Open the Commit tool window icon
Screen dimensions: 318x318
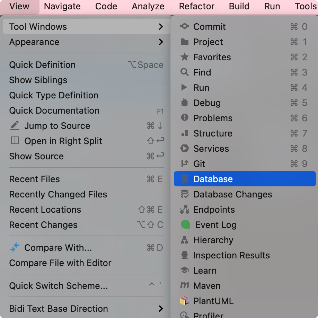[x=184, y=26]
